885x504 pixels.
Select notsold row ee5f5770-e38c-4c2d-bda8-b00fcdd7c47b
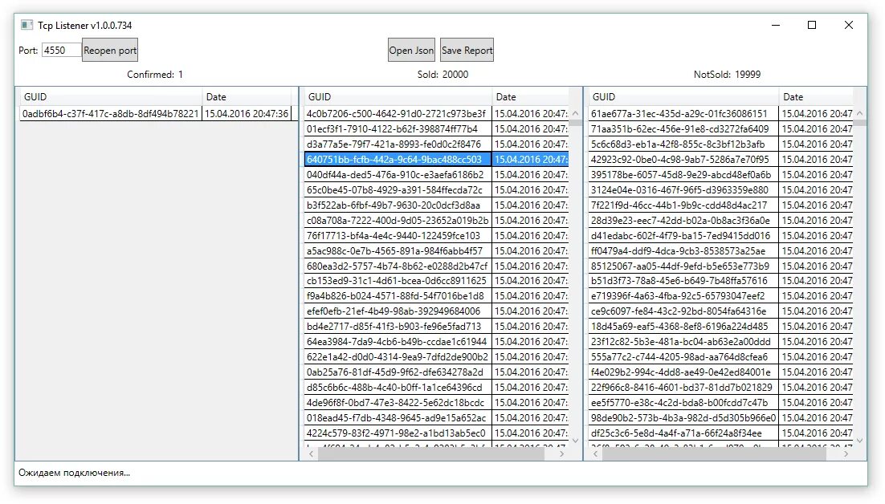coord(721,402)
